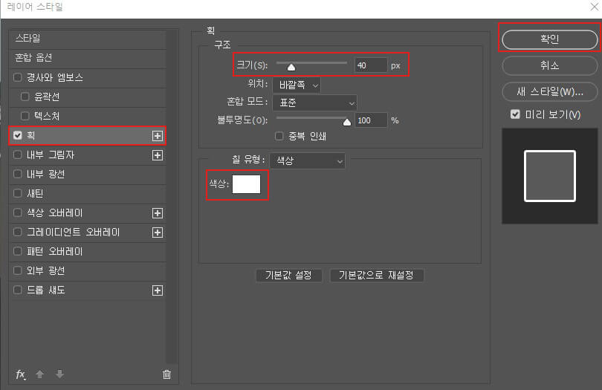Click the 기본값 설정 button
Image resolution: width=602 pixels, height=390 pixels.
coord(288,275)
